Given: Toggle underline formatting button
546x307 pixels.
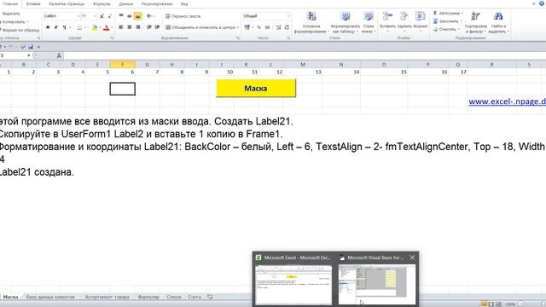Looking at the screenshot, I should coord(65,27).
